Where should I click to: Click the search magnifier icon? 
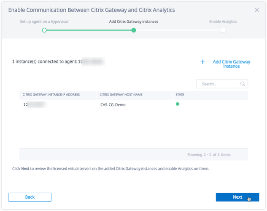[243, 84]
